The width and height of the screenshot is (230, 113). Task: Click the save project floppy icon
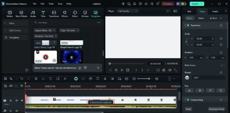[x=140, y=4]
